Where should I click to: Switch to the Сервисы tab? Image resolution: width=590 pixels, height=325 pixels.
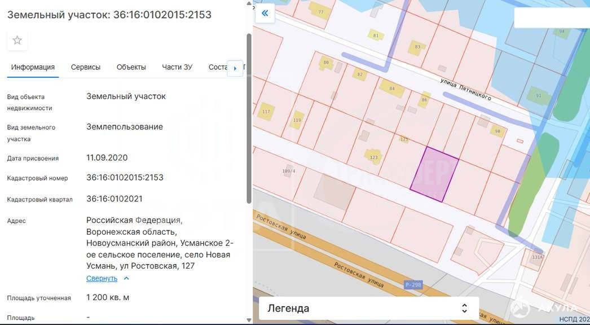(x=86, y=67)
